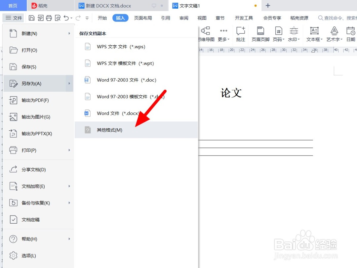Open the 开发工具 ribbon tab
357x268 pixels.
[x=244, y=18]
